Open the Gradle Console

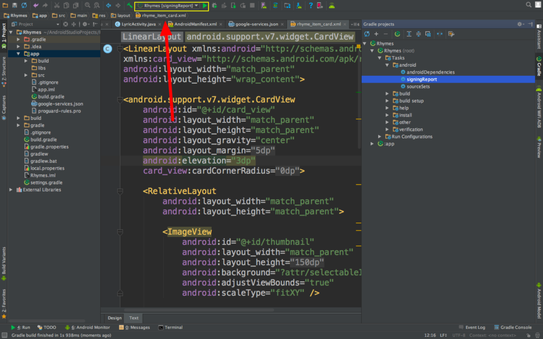513,327
